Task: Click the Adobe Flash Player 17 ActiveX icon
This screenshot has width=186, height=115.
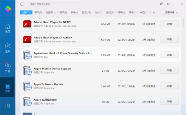Action: (x=27, y=39)
